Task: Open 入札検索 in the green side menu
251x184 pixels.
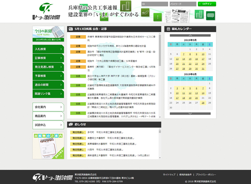Action: pyautogui.click(x=48, y=49)
